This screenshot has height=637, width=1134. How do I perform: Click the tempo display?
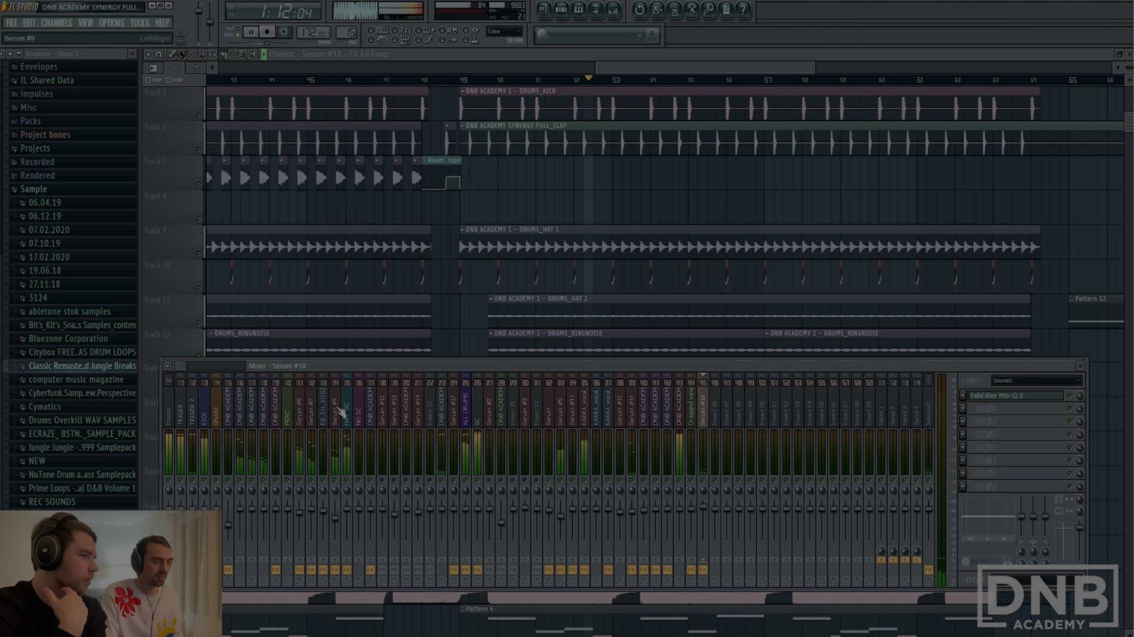[313, 32]
